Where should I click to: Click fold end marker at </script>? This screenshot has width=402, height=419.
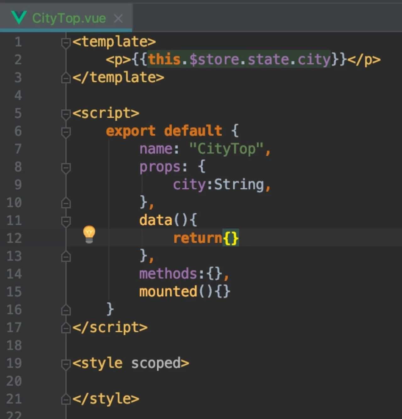click(66, 328)
